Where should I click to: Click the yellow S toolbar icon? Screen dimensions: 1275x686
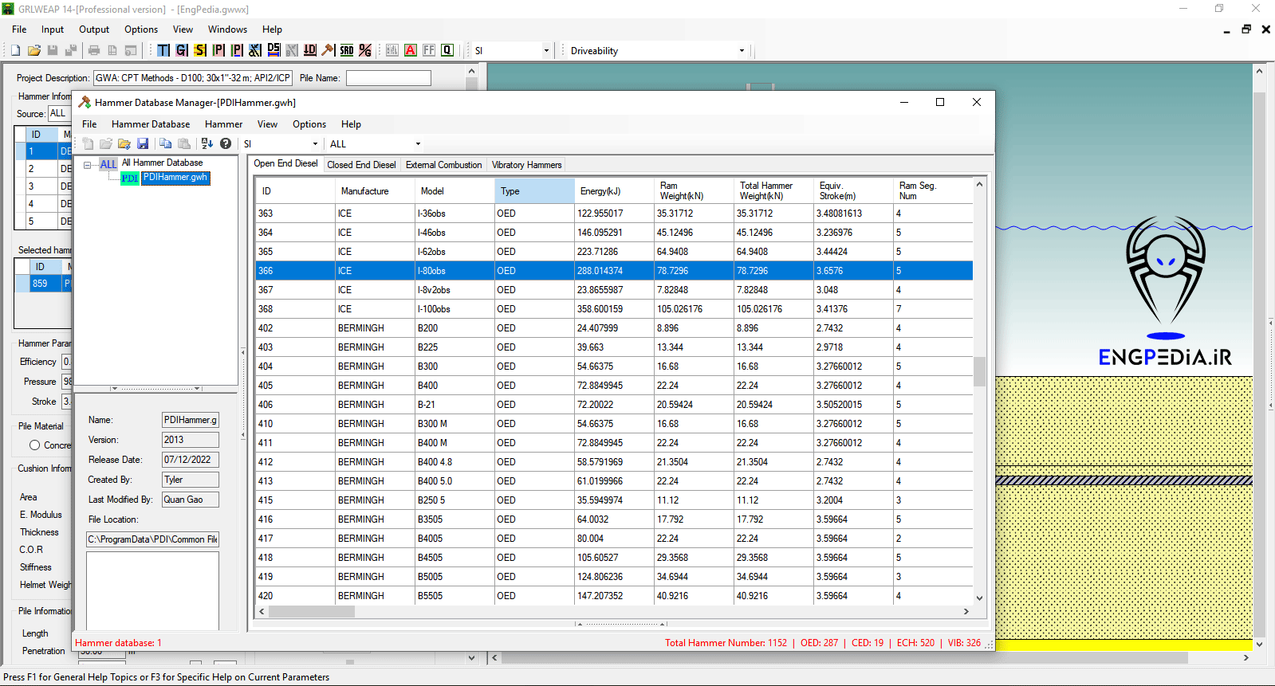click(200, 50)
